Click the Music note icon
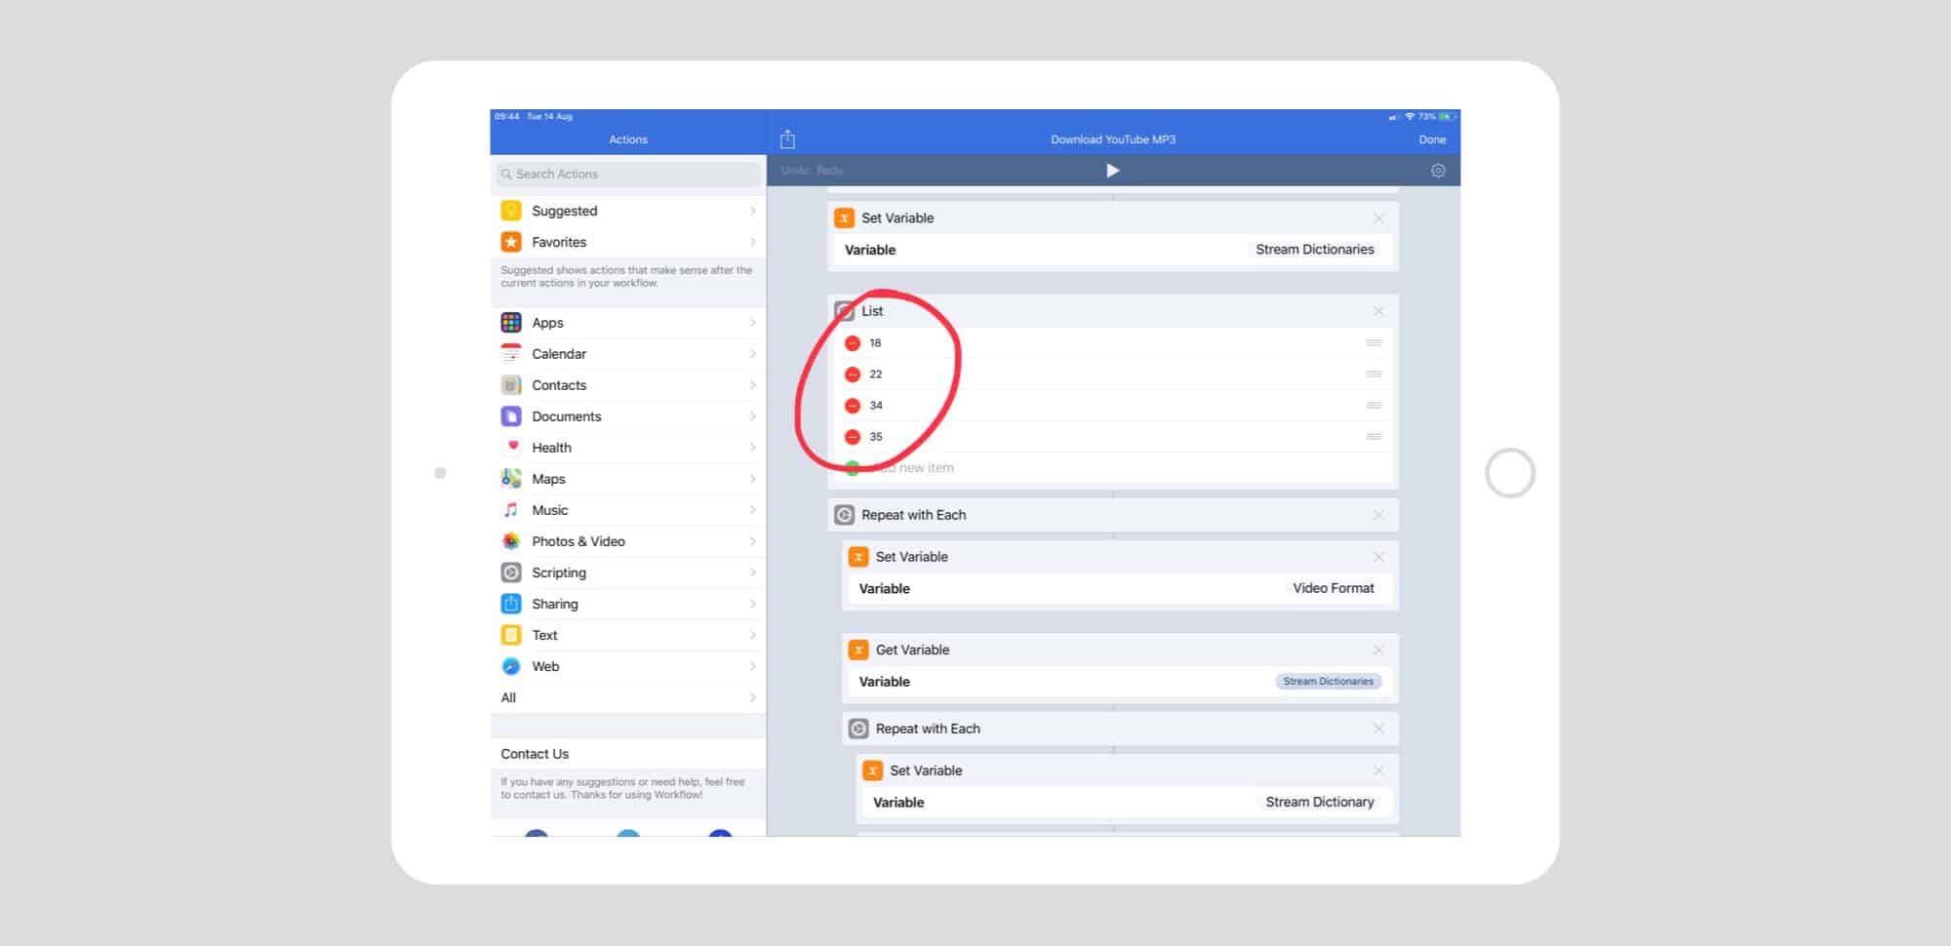Viewport: 1951px width, 946px height. [x=511, y=510]
